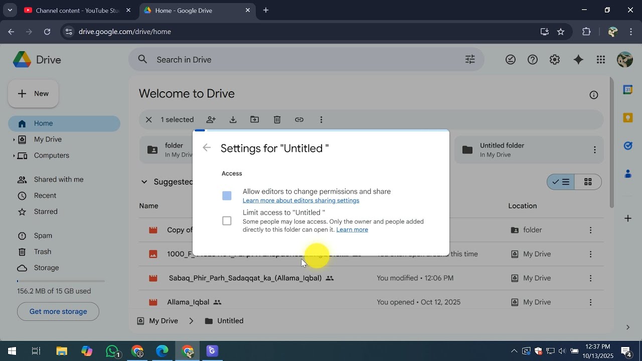Click the main content vertical scrollbar
This screenshot has height=361, width=642.
coord(611,142)
